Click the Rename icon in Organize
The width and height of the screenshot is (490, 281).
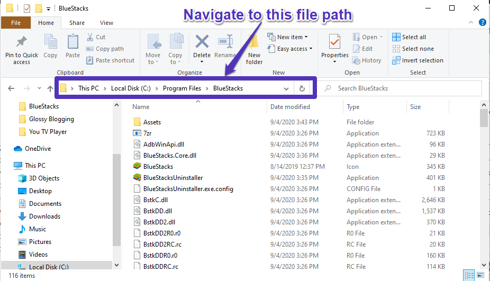225,41
